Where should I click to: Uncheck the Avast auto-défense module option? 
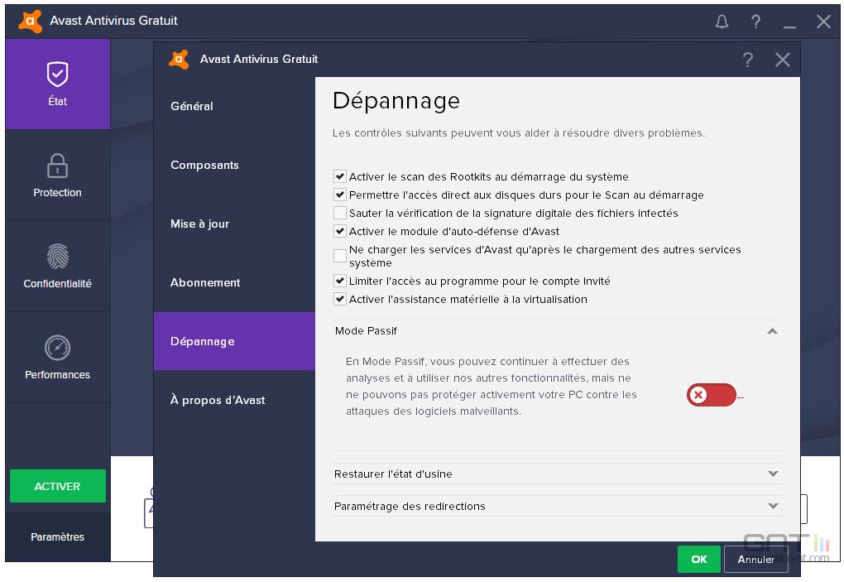339,231
